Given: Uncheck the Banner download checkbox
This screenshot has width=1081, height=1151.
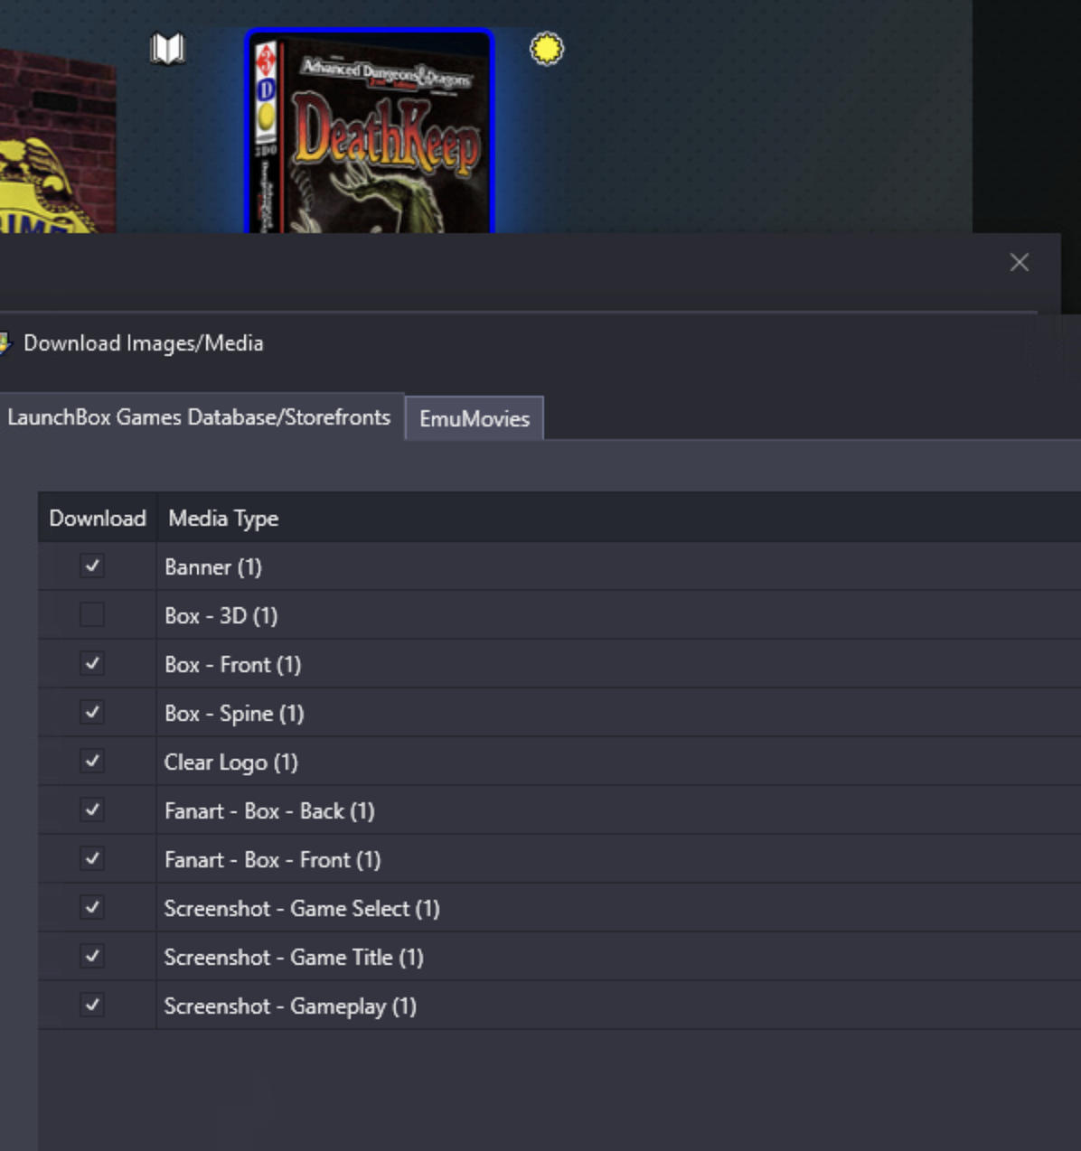Looking at the screenshot, I should pos(92,566).
